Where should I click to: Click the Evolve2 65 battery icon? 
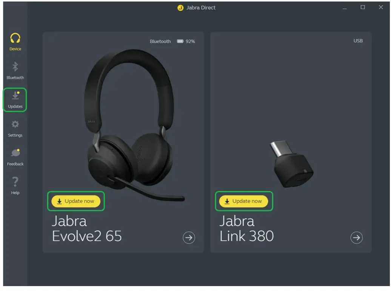click(x=180, y=41)
